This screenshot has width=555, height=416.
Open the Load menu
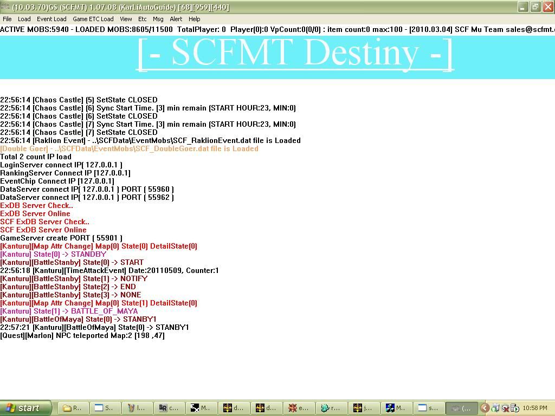click(24, 19)
